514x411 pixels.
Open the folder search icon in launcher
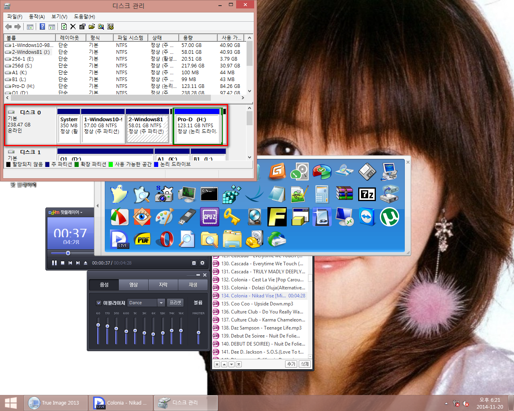pyautogui.click(x=209, y=240)
